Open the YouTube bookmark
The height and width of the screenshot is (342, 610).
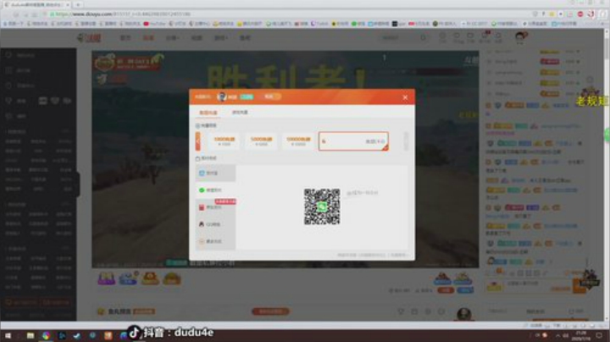(155, 24)
